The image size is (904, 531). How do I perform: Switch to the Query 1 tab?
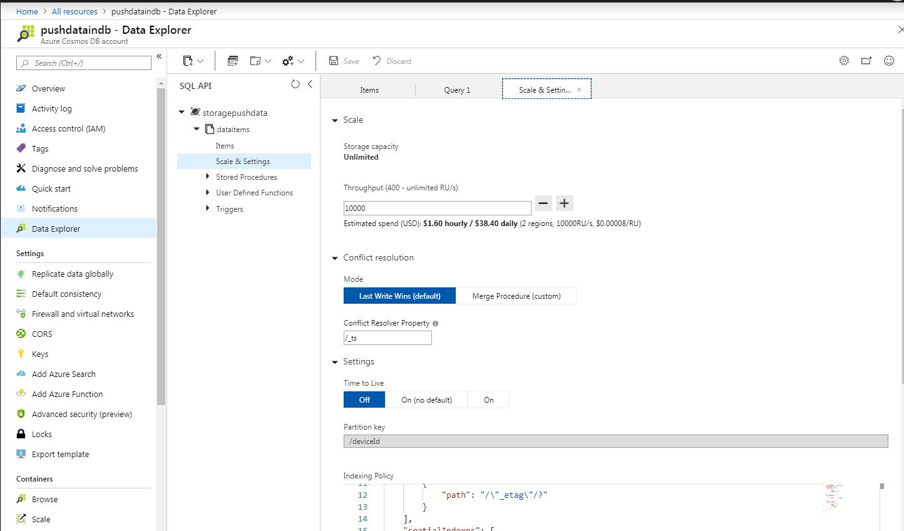pyautogui.click(x=457, y=90)
